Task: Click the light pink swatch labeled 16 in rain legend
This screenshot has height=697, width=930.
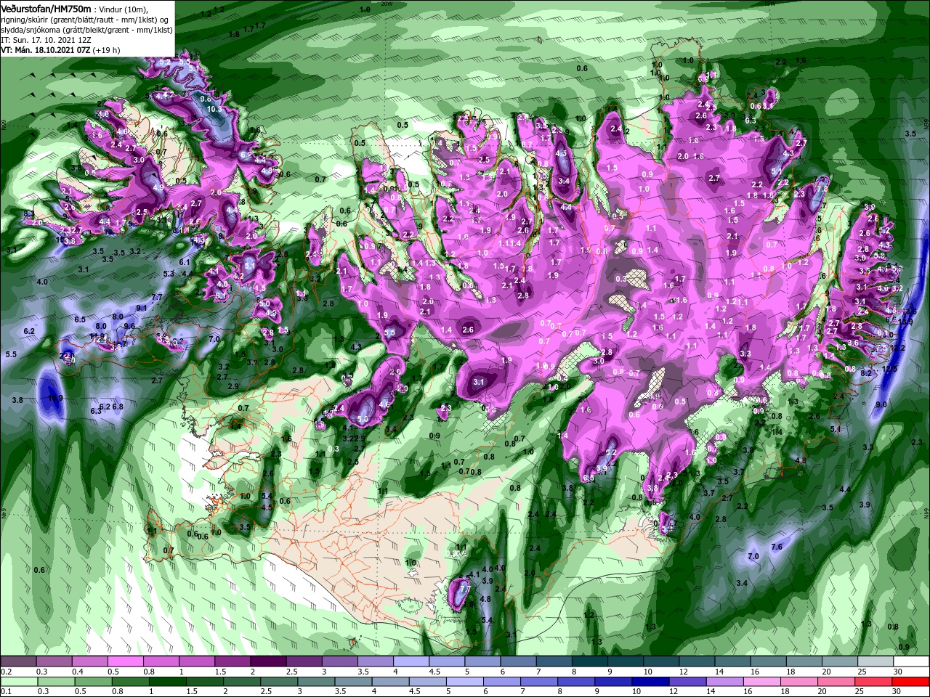Action: 761,681
